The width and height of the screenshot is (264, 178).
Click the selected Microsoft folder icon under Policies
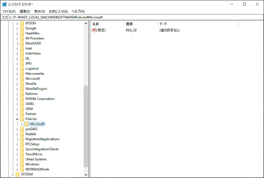point(26,124)
